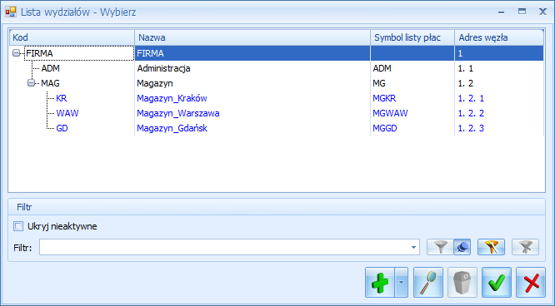Minimize the Lista wydziałów window
Screen dimensions: 555x306
pos(501,12)
